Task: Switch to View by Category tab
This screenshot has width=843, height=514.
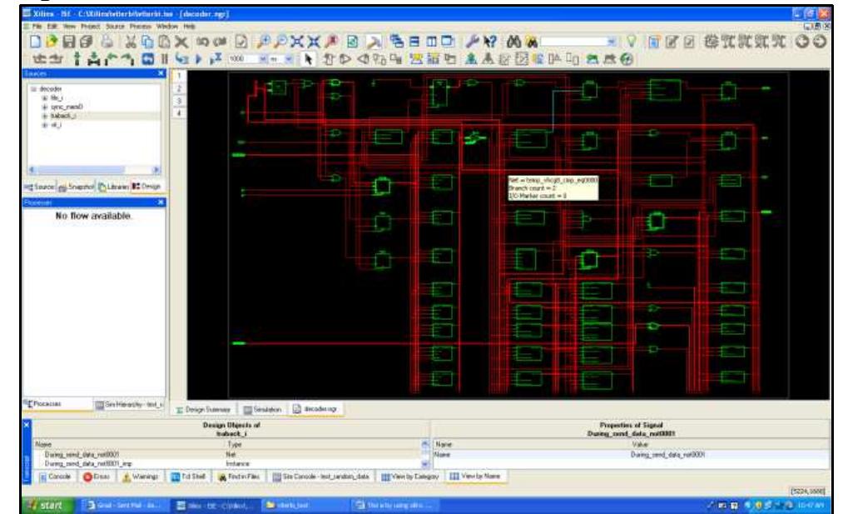Action: click(410, 477)
